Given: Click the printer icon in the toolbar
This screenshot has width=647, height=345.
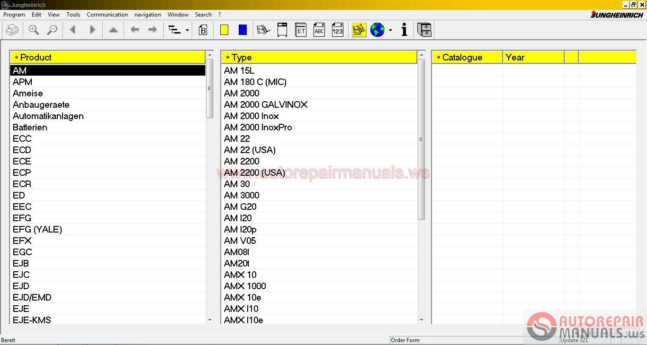Looking at the screenshot, I should coord(12,30).
